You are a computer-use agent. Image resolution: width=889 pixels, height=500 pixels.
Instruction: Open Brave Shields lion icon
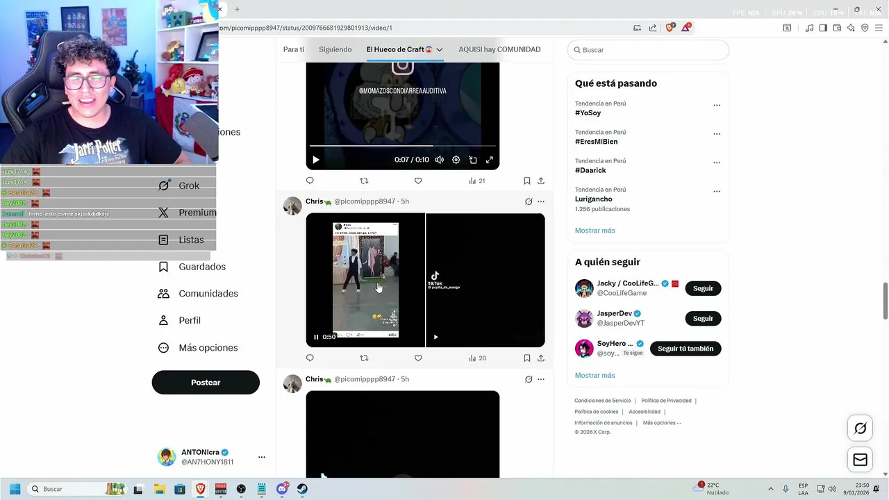click(670, 28)
